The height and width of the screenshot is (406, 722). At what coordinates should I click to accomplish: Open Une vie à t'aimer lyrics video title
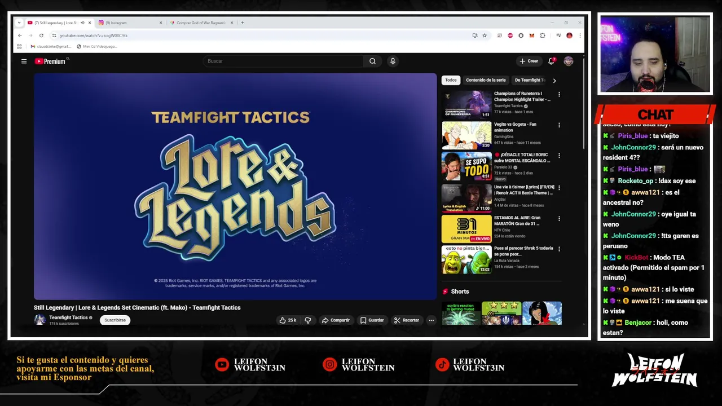point(524,189)
